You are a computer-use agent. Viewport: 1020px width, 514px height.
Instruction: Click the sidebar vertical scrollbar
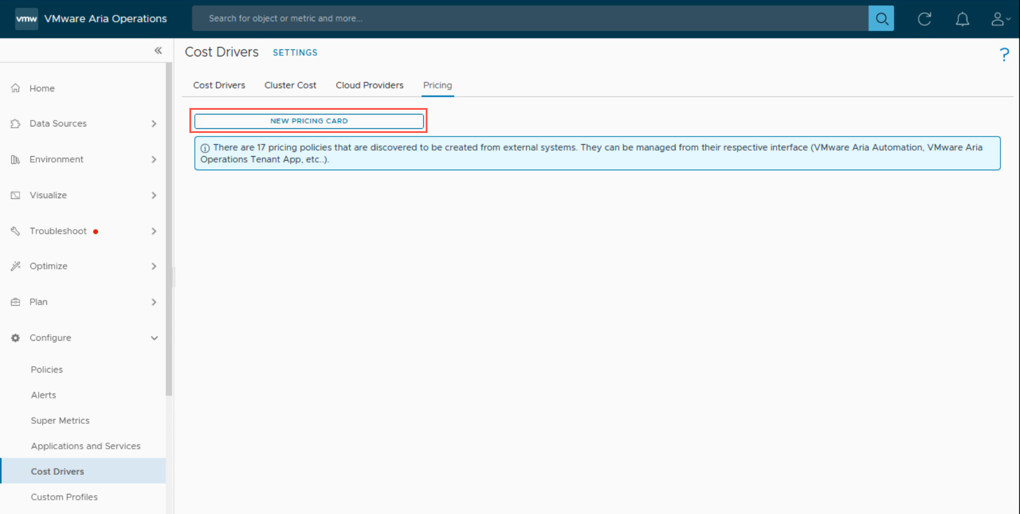pos(169,237)
